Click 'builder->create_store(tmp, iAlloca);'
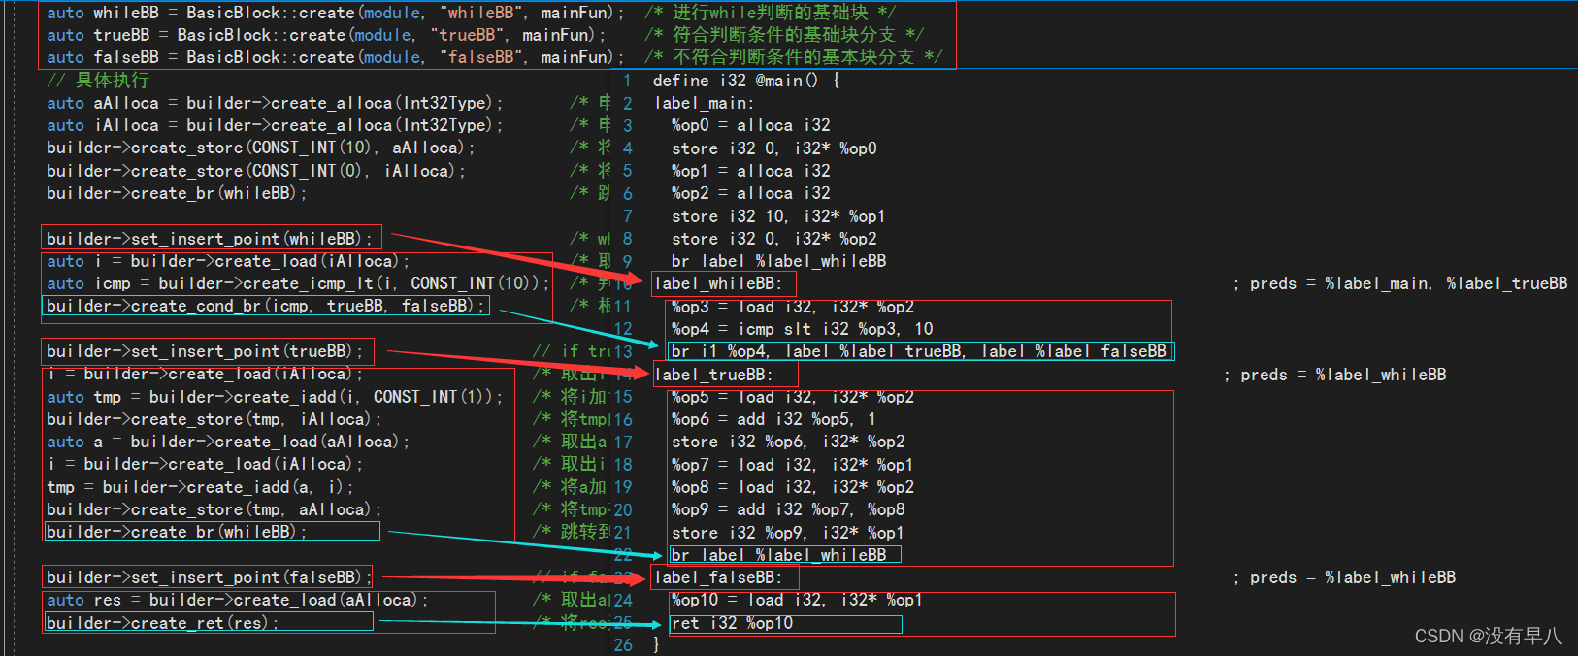1578x656 pixels. [x=214, y=419]
